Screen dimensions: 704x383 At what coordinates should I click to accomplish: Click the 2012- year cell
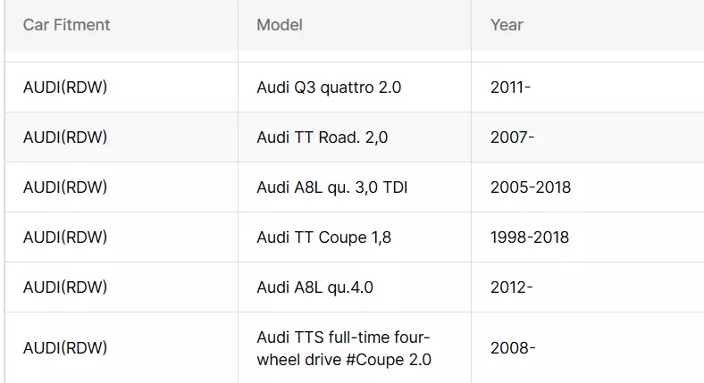pyautogui.click(x=511, y=287)
